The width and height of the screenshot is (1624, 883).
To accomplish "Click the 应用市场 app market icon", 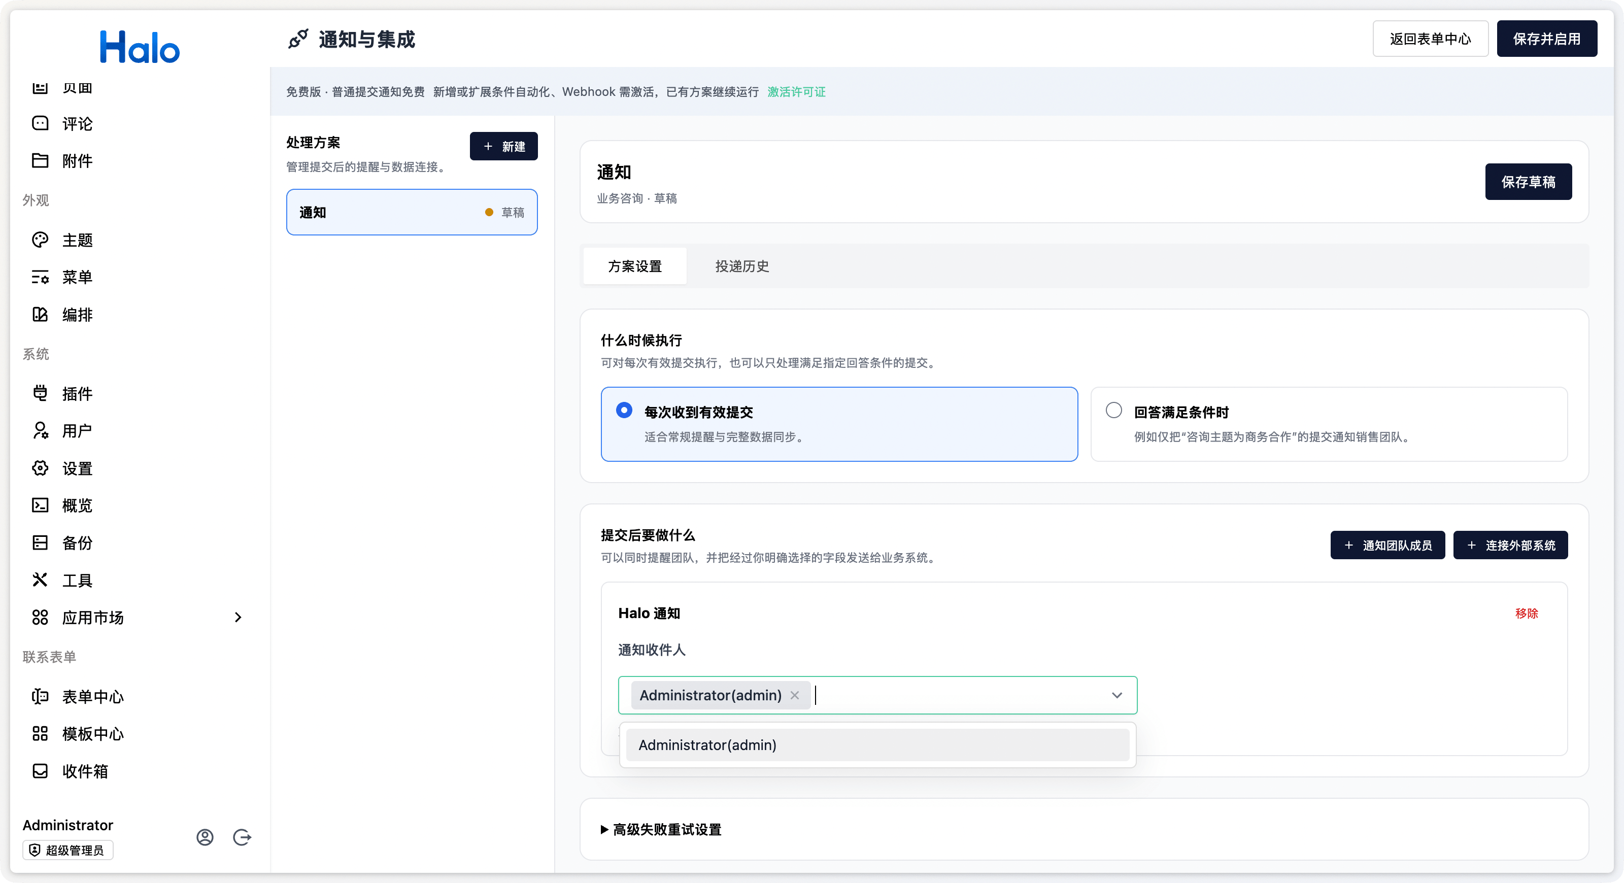I will pyautogui.click(x=40, y=618).
